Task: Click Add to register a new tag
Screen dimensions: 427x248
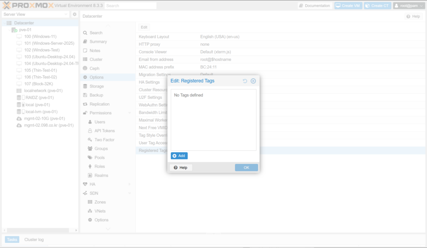Action: pyautogui.click(x=179, y=156)
